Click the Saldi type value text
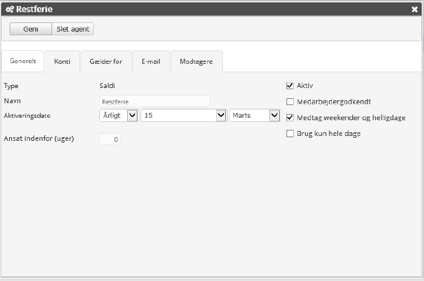The width and height of the screenshot is (424, 281). click(x=107, y=86)
